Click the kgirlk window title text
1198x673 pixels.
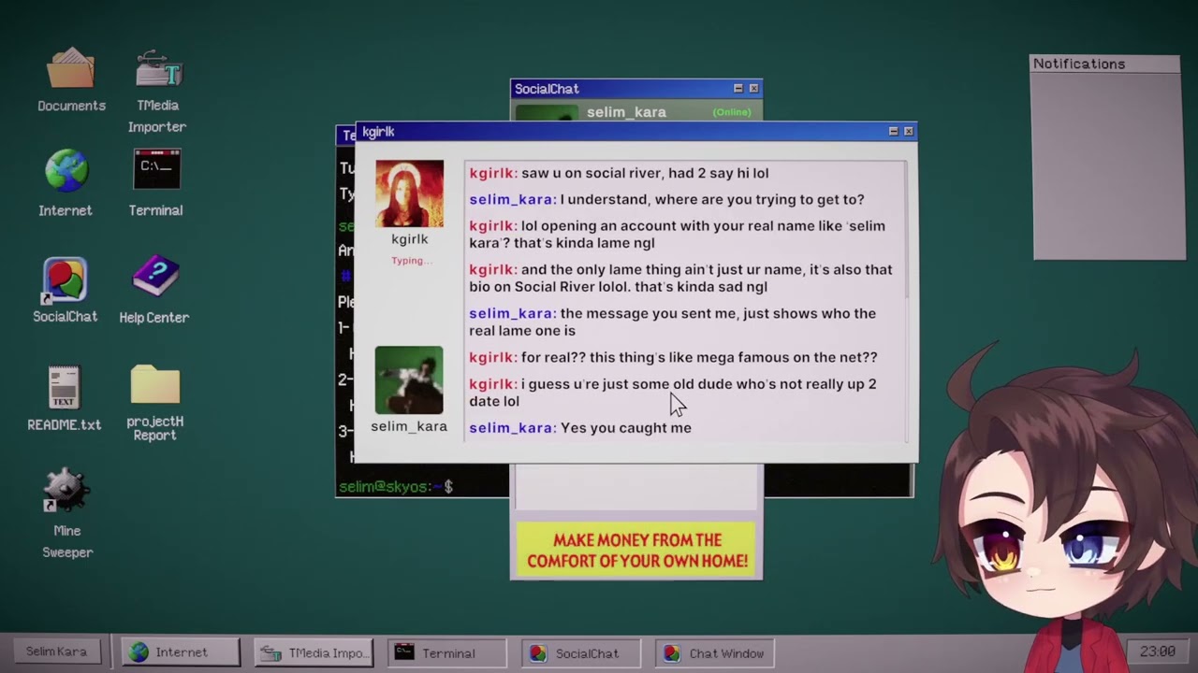click(378, 132)
